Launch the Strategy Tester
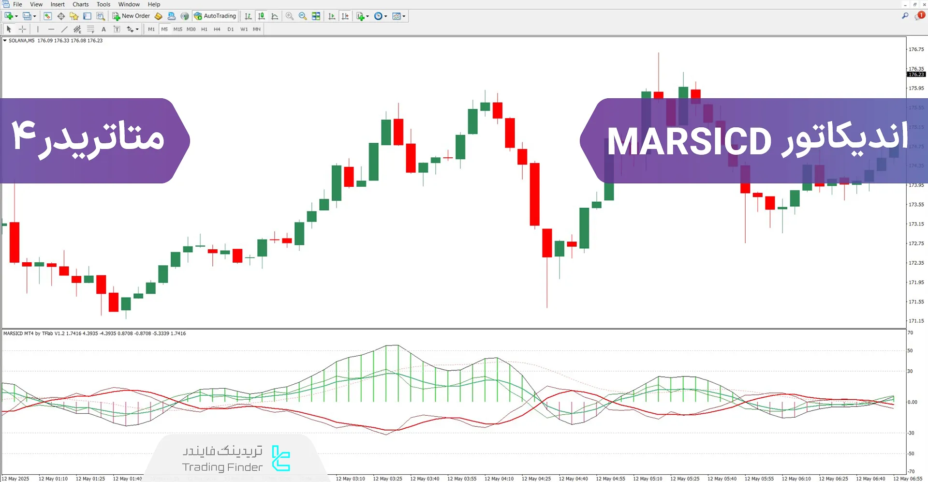This screenshot has width=928, height=482. [100, 16]
